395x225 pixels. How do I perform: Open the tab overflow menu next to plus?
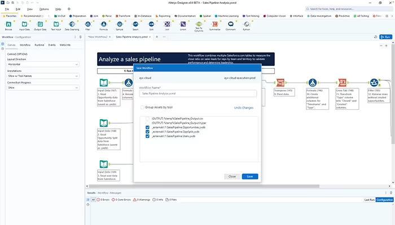(164, 37)
